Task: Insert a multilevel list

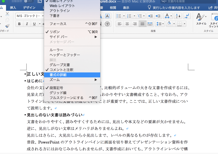Action: coord(140,16)
